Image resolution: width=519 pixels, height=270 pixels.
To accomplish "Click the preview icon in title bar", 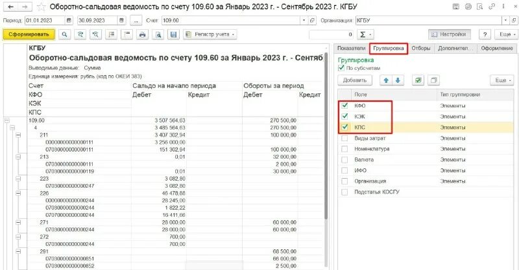I will [479, 6].
